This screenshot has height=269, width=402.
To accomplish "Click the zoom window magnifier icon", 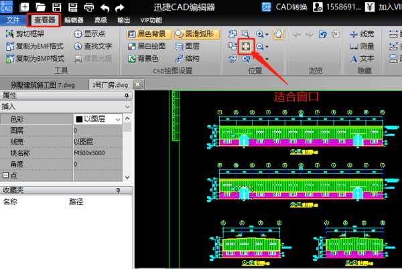I will [x=245, y=33].
